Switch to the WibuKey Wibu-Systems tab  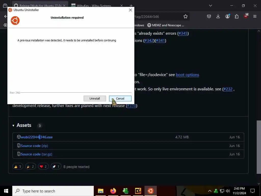94,6
